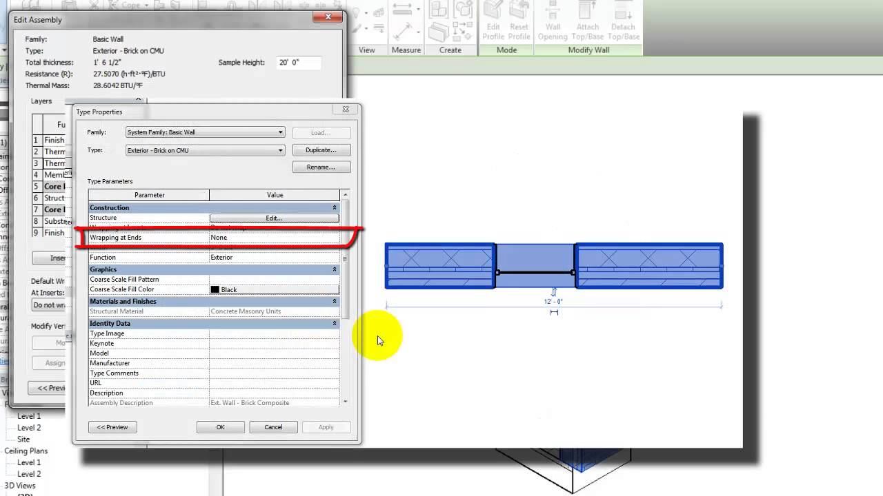
Task: Click the Coarse Scale Fill Pattern value cell
Action: pos(275,280)
